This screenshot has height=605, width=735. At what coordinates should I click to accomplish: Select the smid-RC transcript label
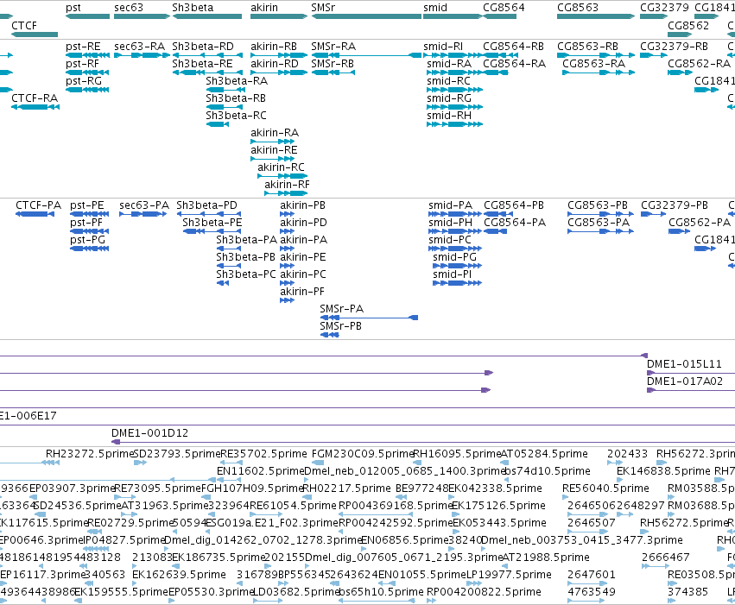coord(448,81)
